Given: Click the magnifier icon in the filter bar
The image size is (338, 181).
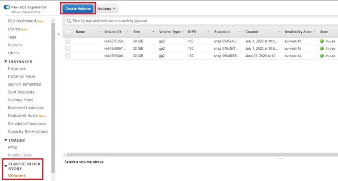Looking at the screenshot, I should click(69, 21).
